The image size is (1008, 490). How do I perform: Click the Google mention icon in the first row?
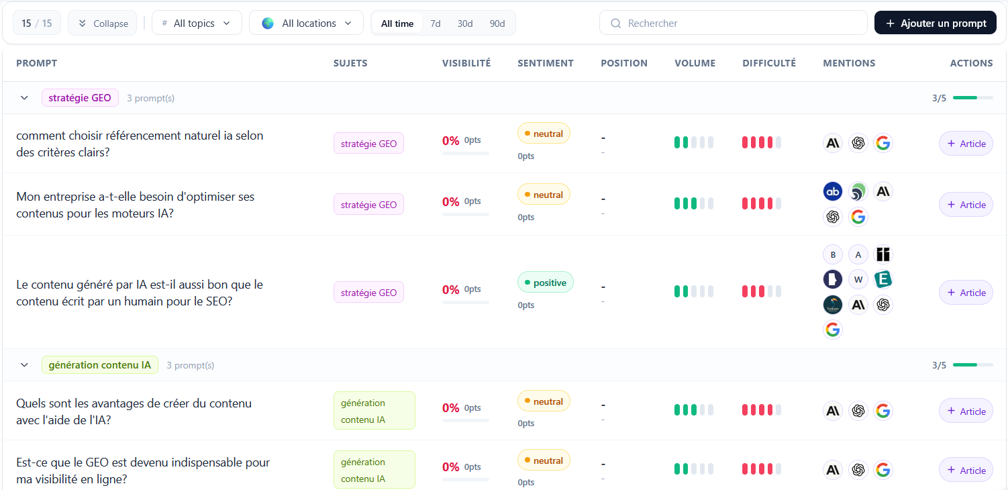point(883,143)
